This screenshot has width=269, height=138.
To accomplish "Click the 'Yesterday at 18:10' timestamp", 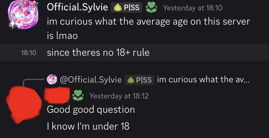I will click(193, 8).
